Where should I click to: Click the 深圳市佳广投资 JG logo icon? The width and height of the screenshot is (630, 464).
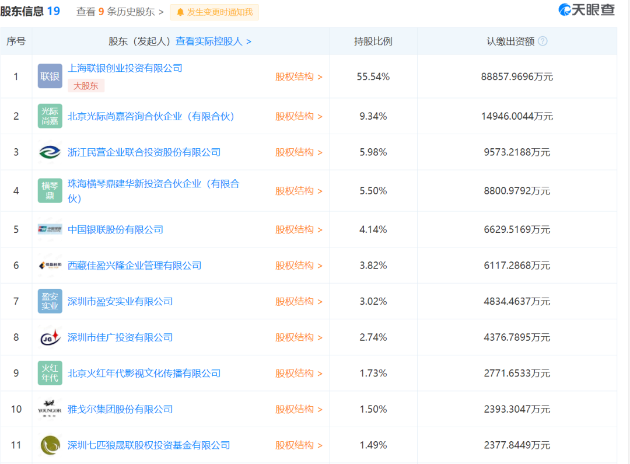50,337
